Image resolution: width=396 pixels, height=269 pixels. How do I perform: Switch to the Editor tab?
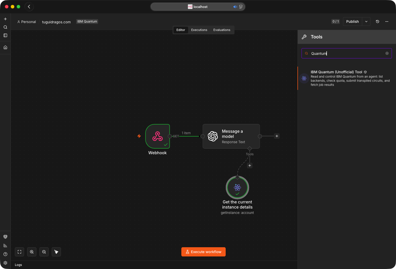tap(181, 30)
